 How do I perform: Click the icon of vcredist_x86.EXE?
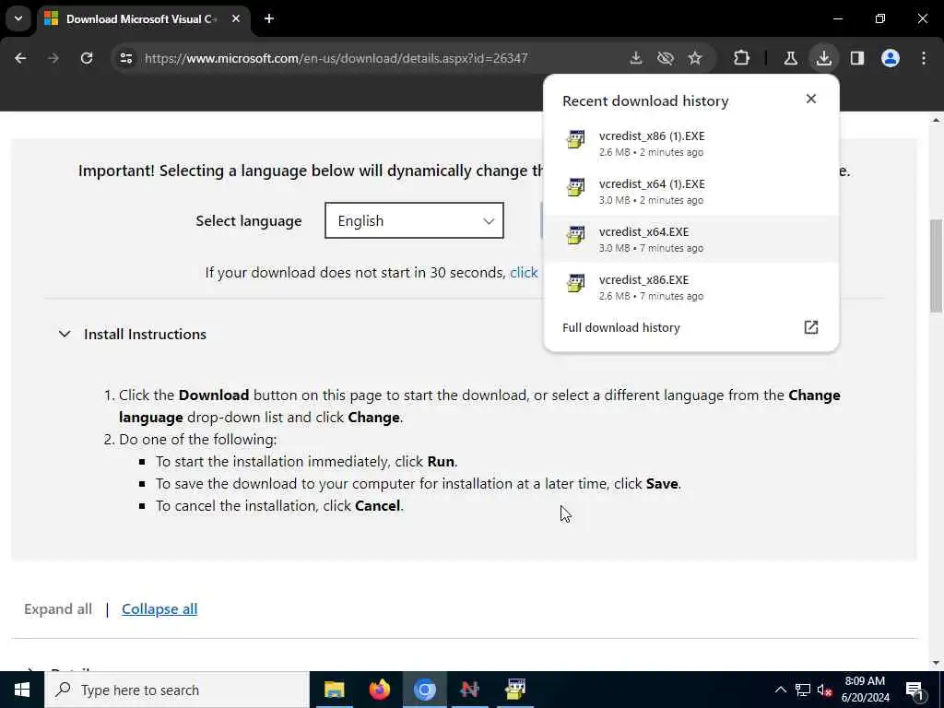(x=575, y=283)
